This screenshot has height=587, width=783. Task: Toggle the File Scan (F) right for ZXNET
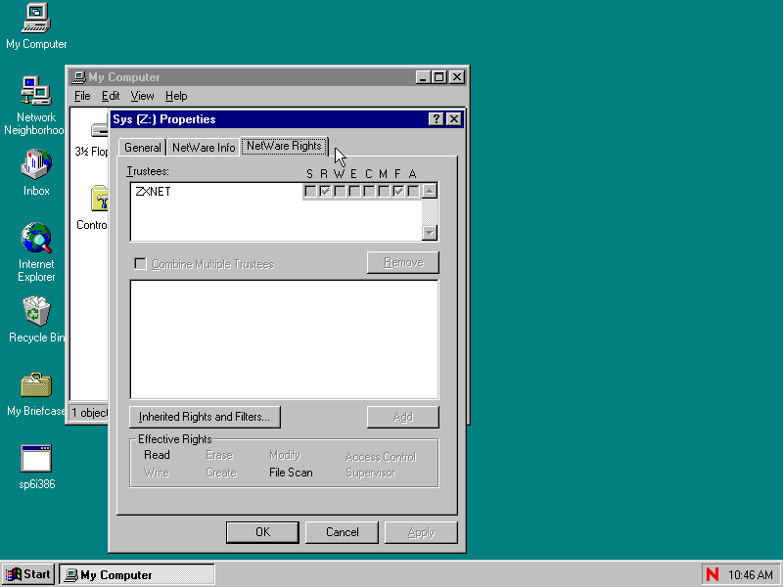point(398,191)
